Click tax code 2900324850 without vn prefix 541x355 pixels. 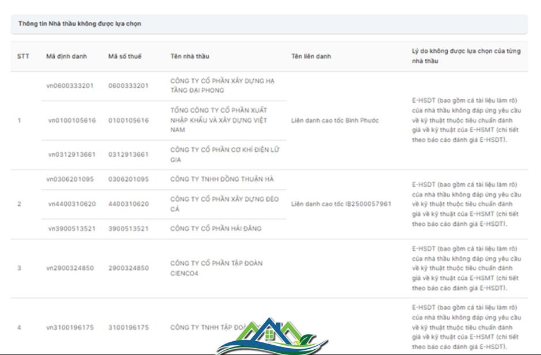[128, 268]
